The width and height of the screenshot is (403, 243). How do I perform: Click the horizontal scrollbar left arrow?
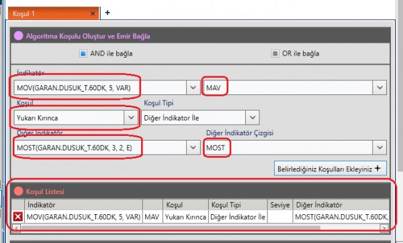[x=16, y=228]
